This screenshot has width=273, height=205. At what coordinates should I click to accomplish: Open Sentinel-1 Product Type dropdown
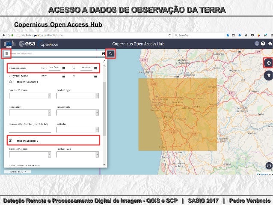(77, 95)
